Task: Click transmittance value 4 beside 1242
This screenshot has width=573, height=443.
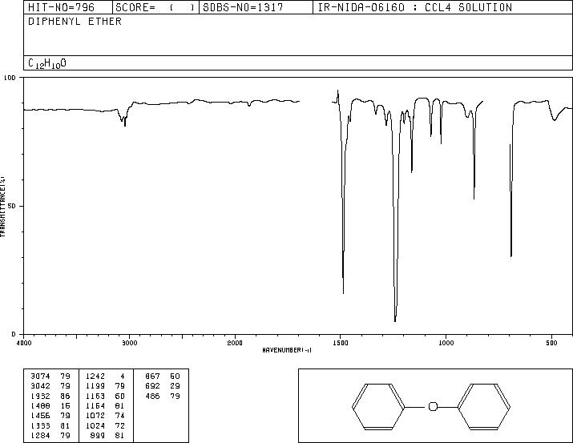Action: (x=123, y=377)
